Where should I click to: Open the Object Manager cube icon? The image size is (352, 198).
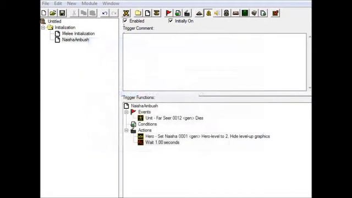pos(254,13)
